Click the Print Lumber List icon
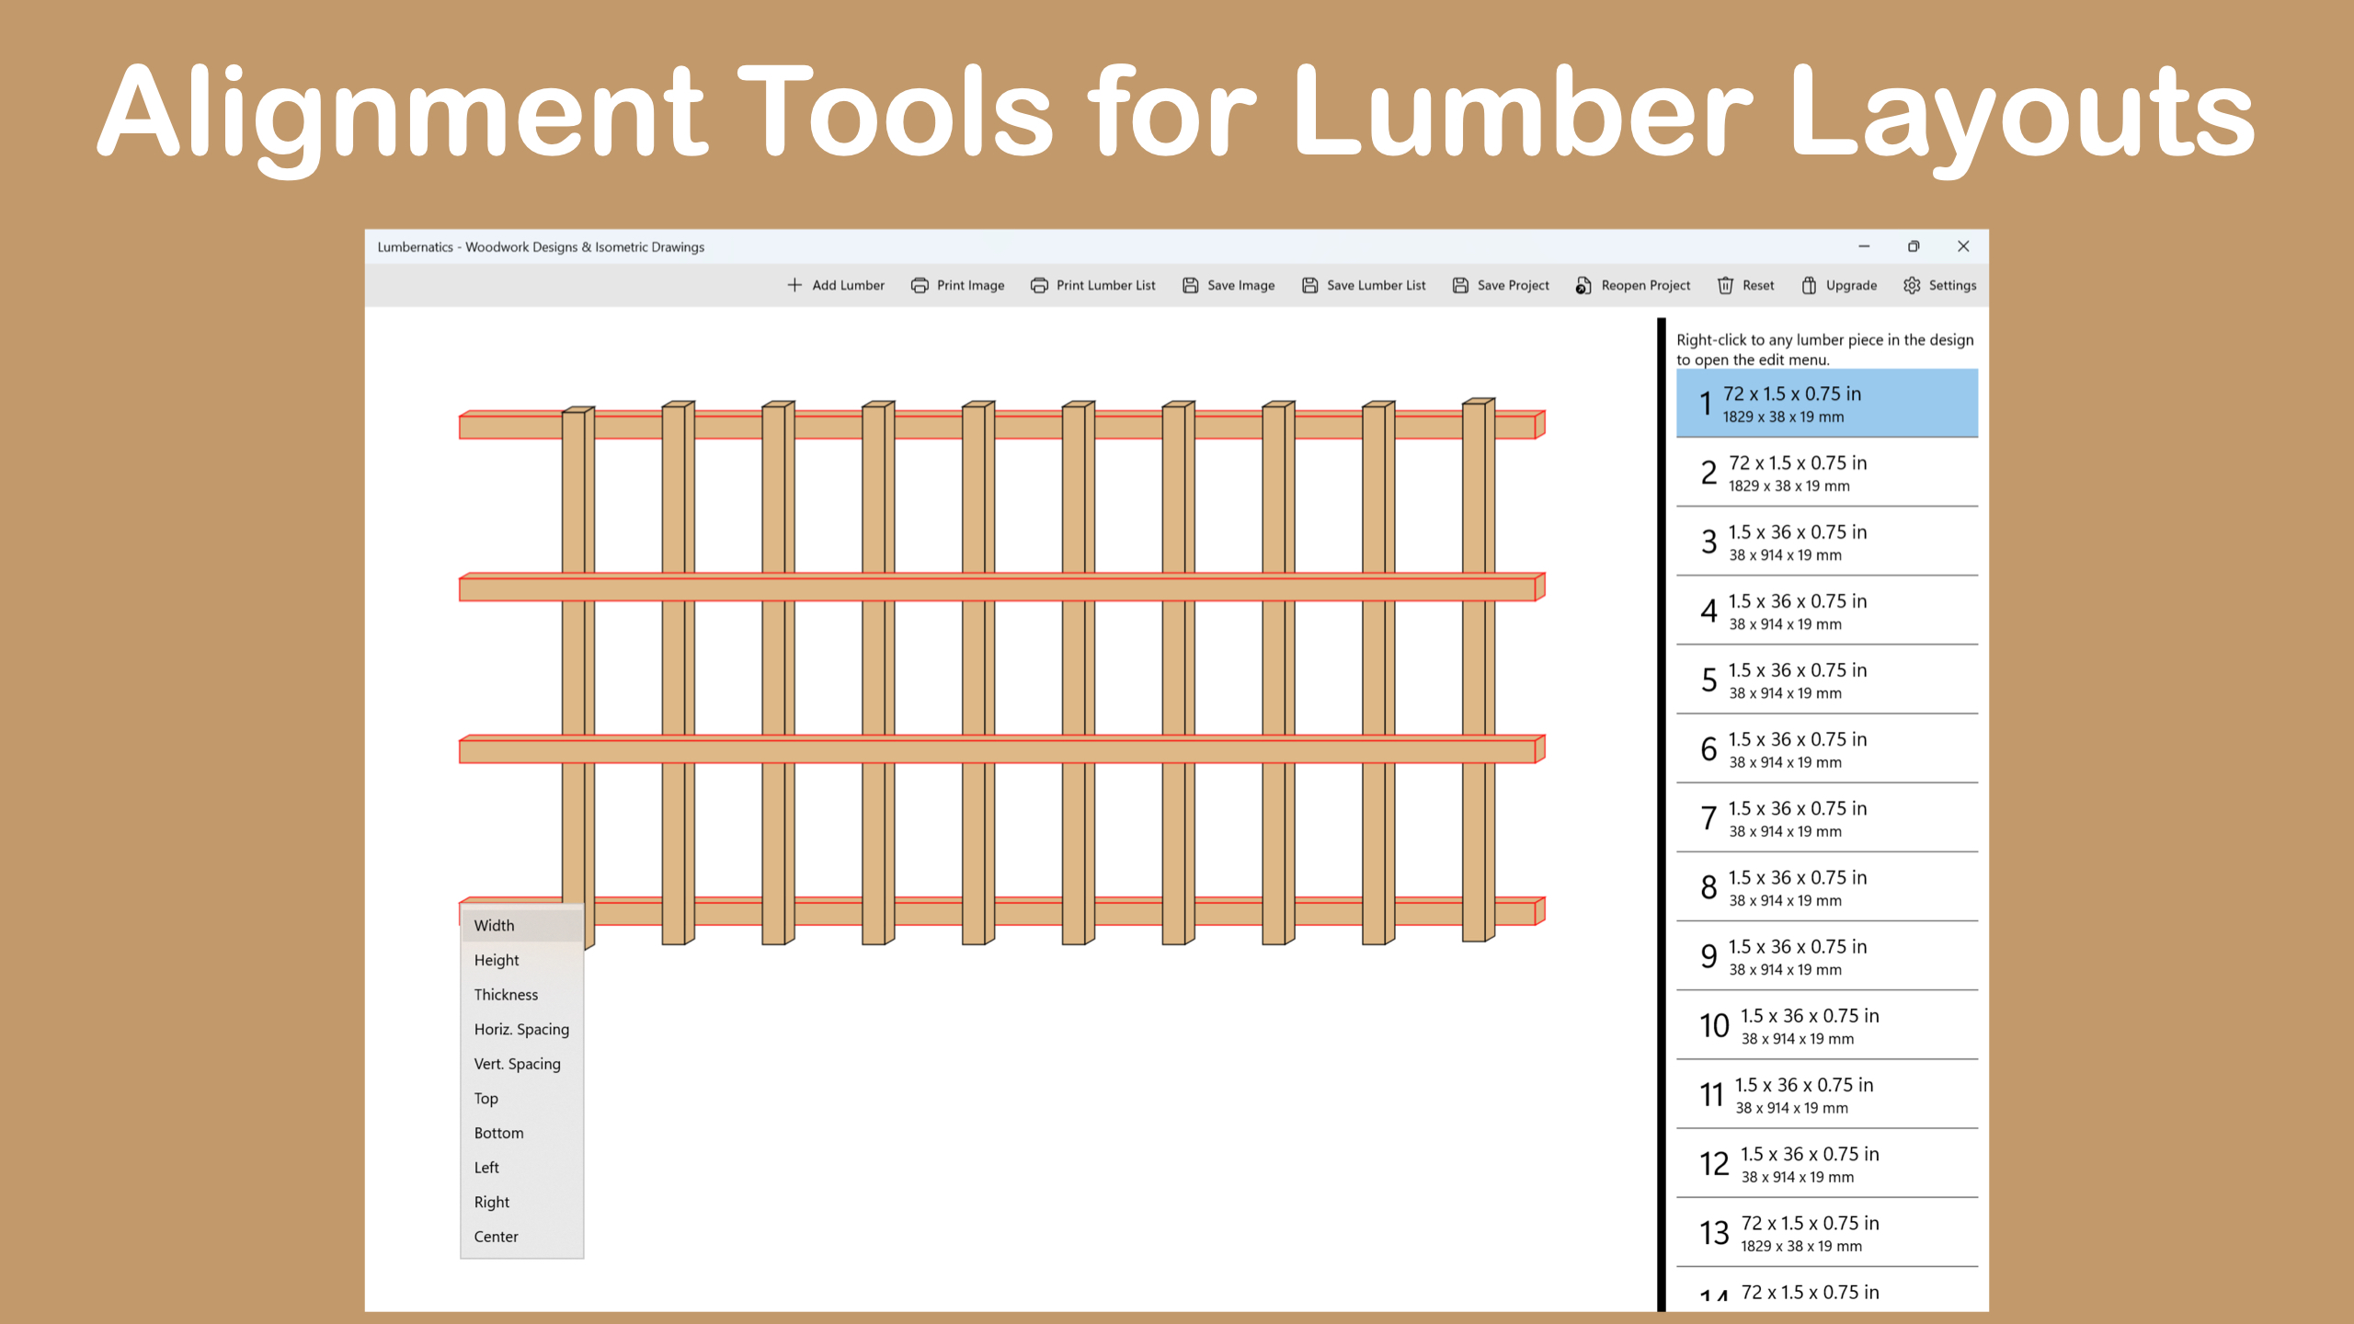The width and height of the screenshot is (2354, 1324). coord(1039,285)
